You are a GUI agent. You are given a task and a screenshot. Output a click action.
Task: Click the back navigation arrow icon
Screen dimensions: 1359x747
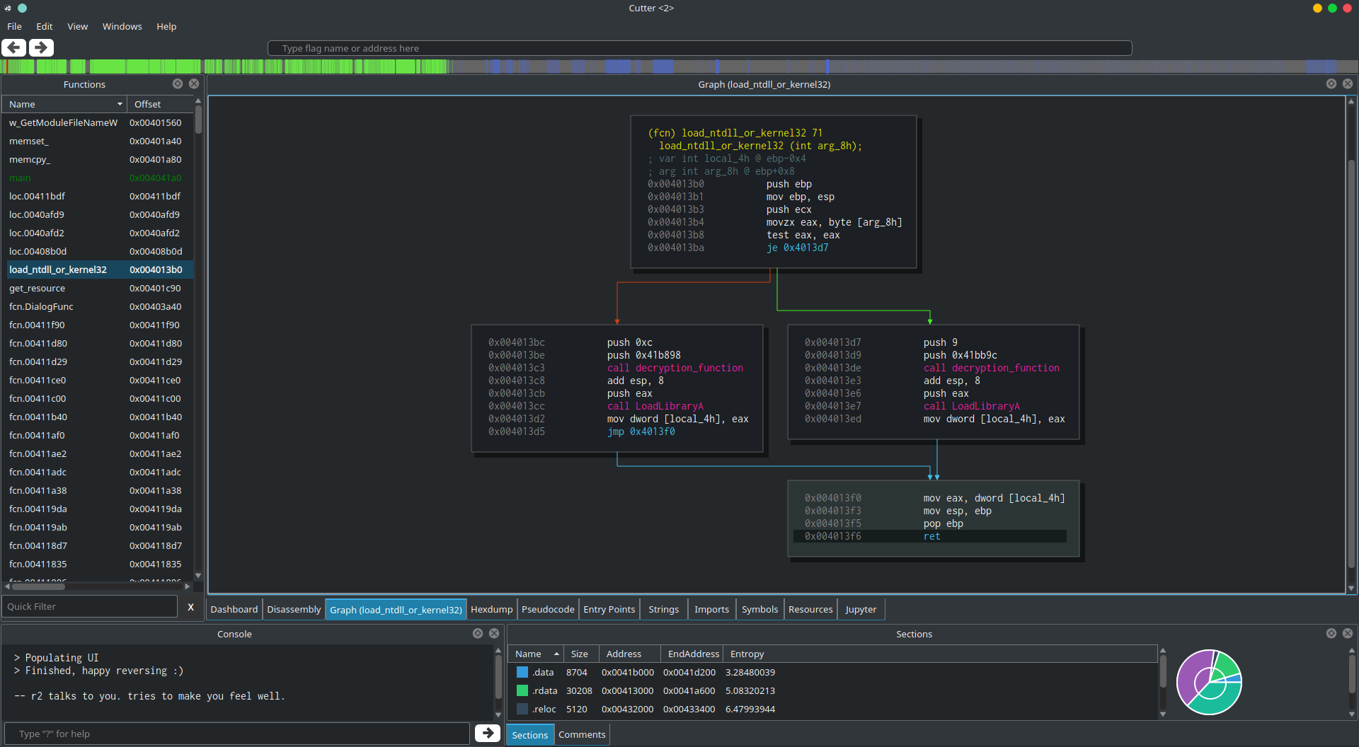coord(13,47)
